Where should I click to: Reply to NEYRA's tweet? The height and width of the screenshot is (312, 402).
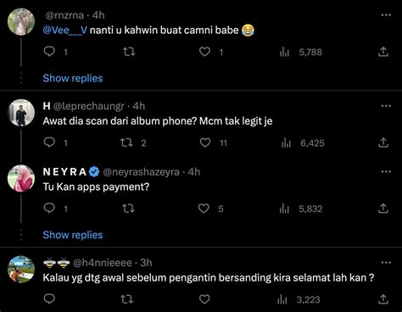pos(49,209)
